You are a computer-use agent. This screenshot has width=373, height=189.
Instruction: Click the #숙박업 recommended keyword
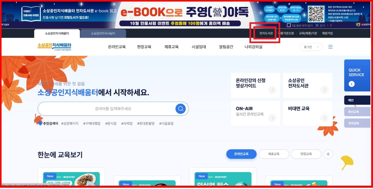click(127, 123)
